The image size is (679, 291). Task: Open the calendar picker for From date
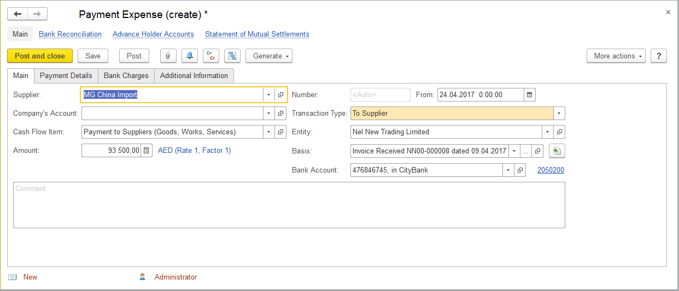click(529, 95)
